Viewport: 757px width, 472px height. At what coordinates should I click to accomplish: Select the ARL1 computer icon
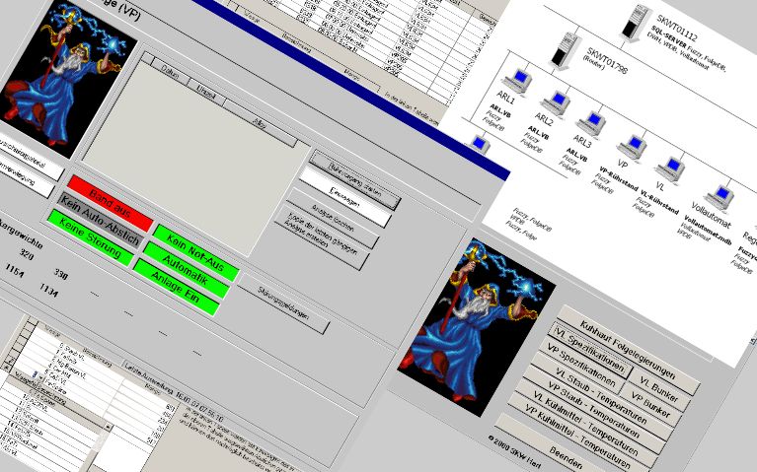click(516, 82)
